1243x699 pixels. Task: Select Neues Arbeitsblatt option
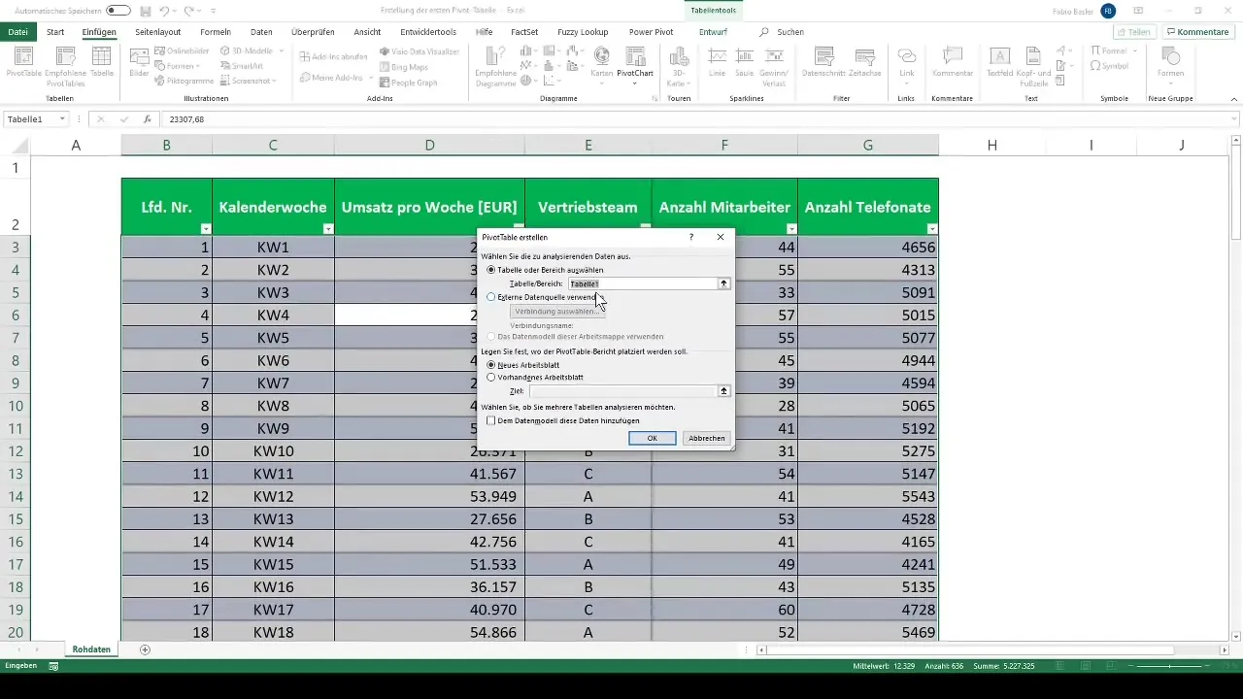pos(490,365)
